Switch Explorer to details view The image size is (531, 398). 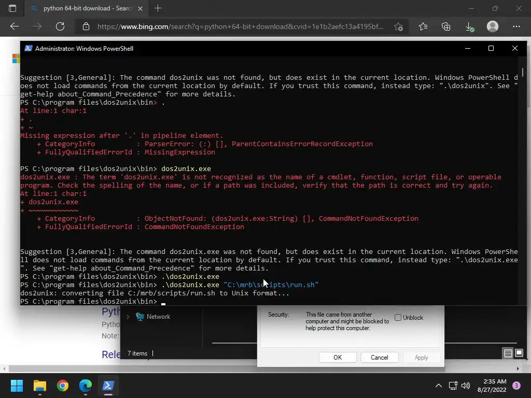(x=508, y=353)
